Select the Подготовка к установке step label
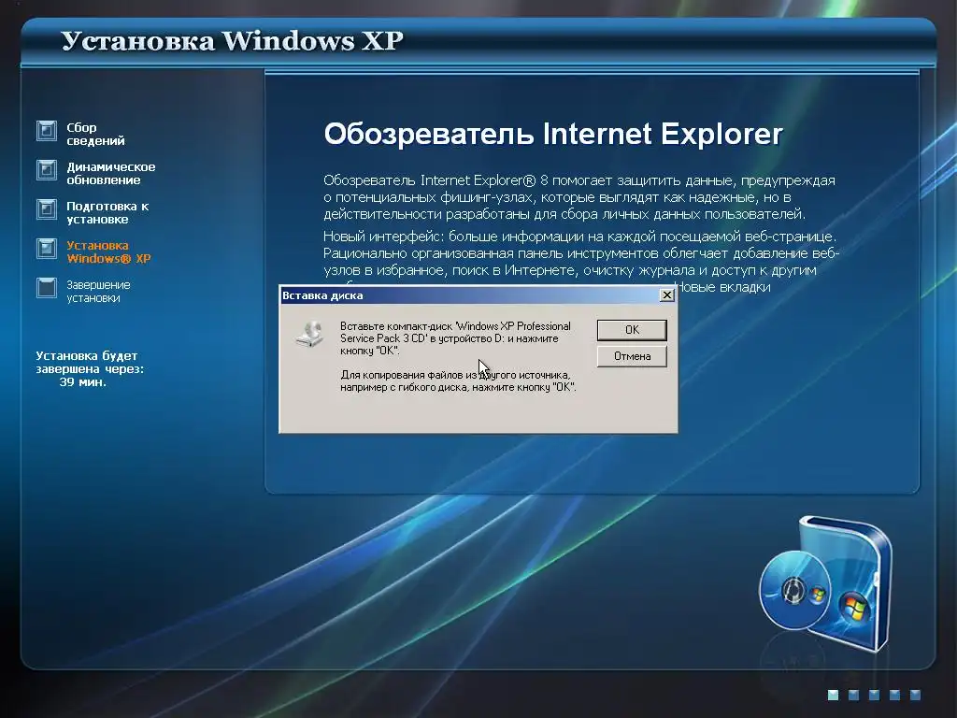Image resolution: width=957 pixels, height=718 pixels. tap(107, 212)
